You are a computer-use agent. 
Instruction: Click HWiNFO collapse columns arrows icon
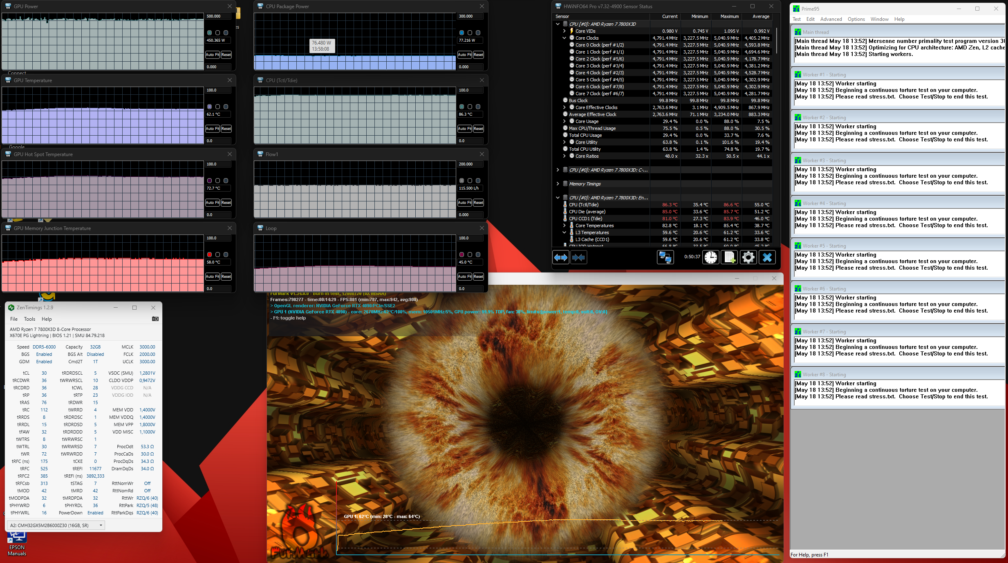(x=579, y=257)
